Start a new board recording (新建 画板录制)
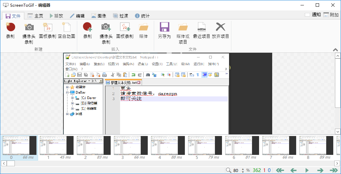The width and height of the screenshot is (341, 174). (x=48, y=31)
